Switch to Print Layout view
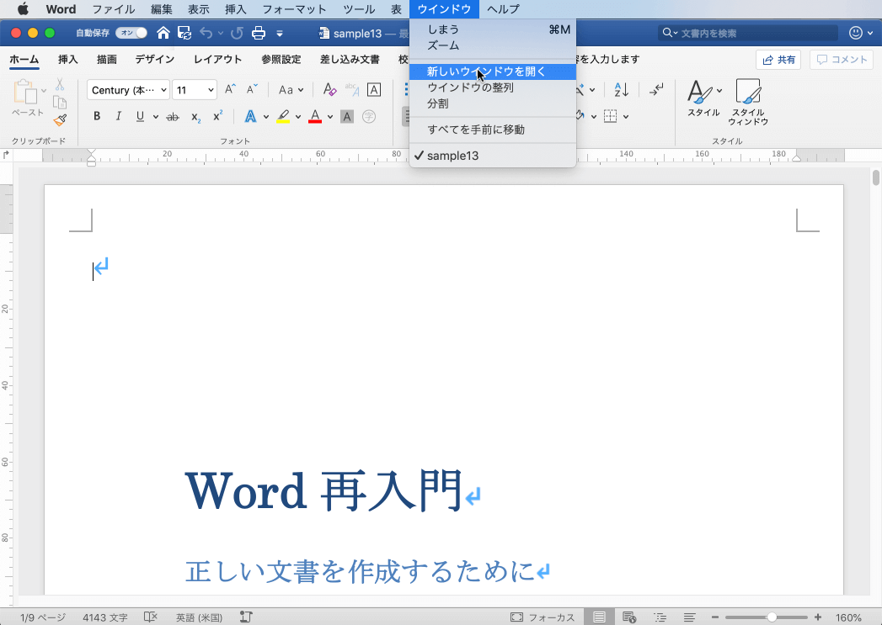882x625 pixels. click(x=599, y=617)
